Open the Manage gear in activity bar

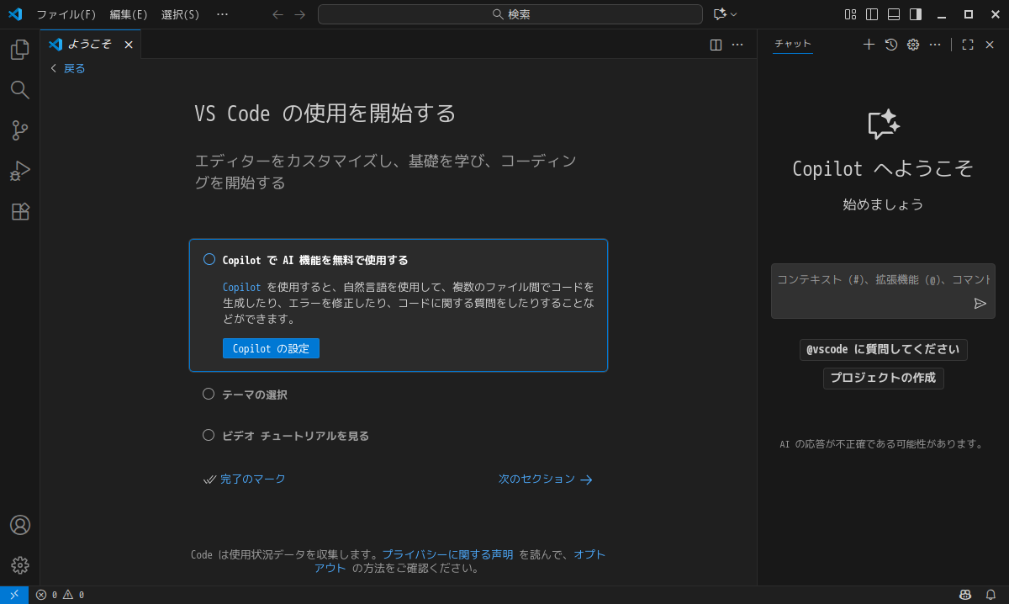pyautogui.click(x=19, y=565)
